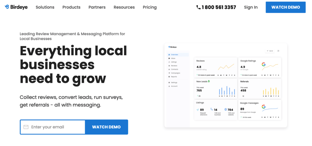The width and height of the screenshot is (312, 146).
Task: Click the 458 Referrals value
Action: click(243, 91)
